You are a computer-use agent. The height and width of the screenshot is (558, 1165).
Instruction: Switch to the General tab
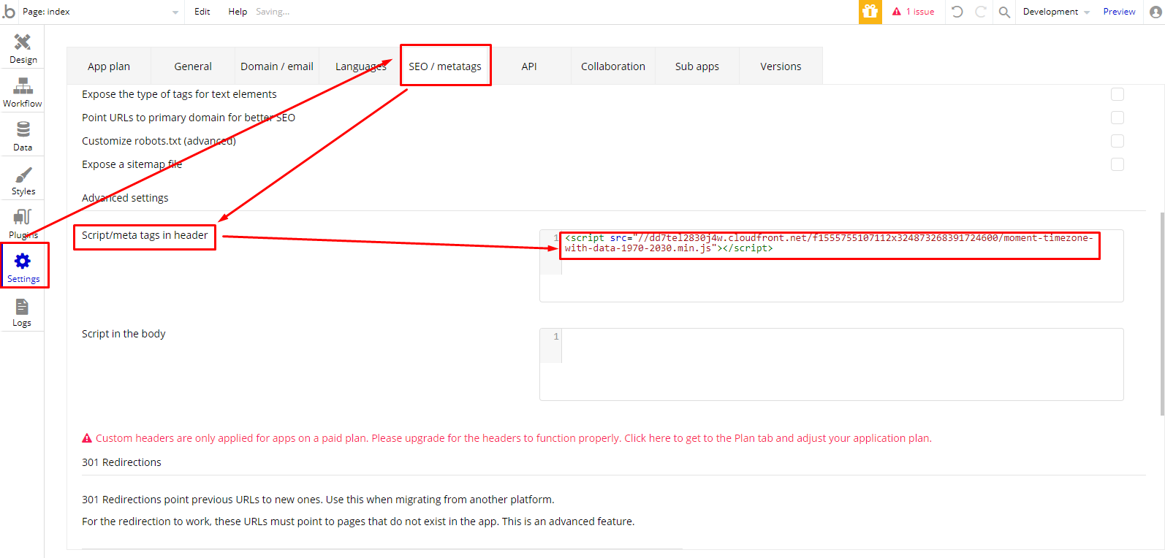click(x=193, y=66)
